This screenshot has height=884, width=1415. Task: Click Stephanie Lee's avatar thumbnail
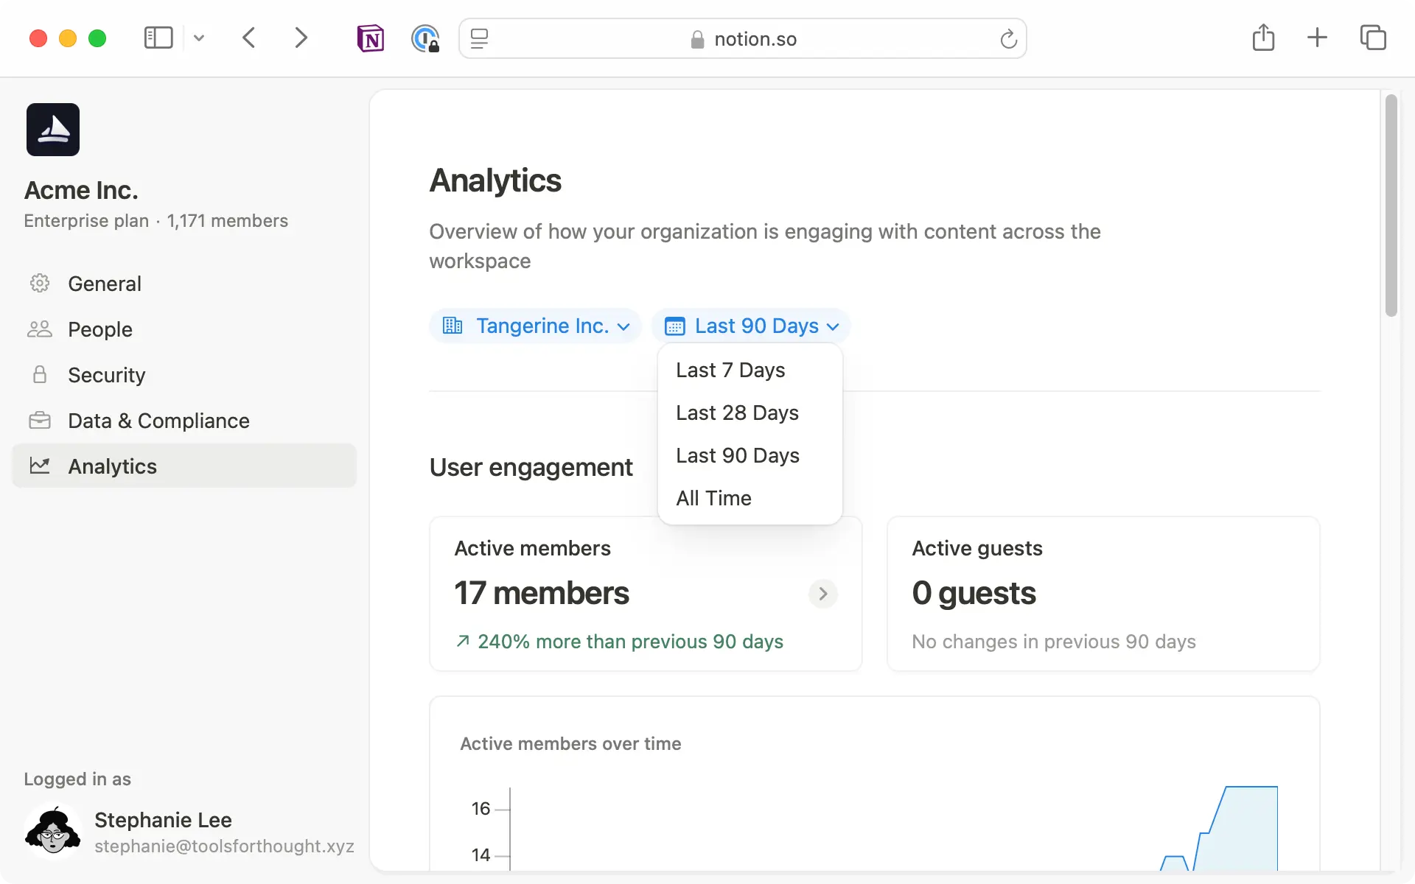point(52,829)
